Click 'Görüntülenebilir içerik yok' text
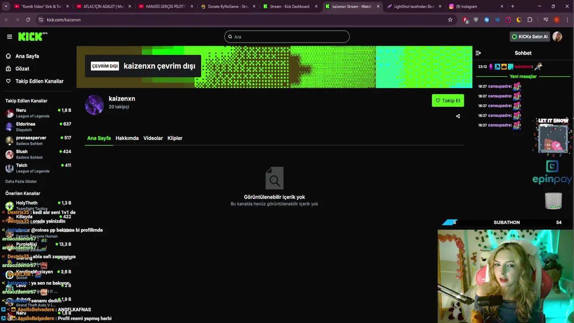This screenshot has width=574, height=323. (x=274, y=197)
